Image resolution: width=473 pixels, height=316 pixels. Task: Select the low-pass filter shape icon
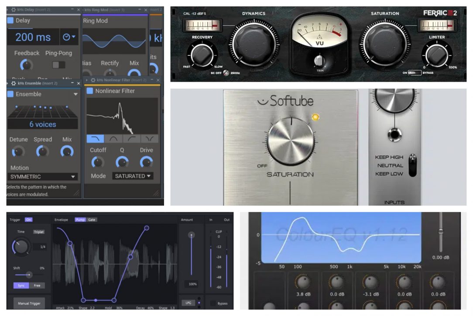95,139
